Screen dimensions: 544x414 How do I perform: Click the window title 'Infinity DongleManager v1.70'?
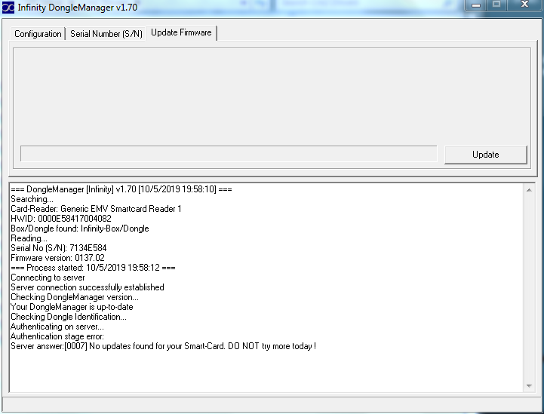coord(78,8)
